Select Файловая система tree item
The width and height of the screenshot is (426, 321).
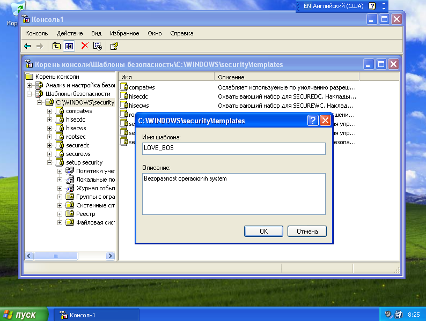click(96, 222)
